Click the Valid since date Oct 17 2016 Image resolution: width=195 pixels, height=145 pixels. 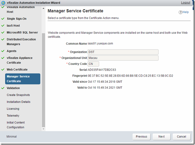pos(105,82)
